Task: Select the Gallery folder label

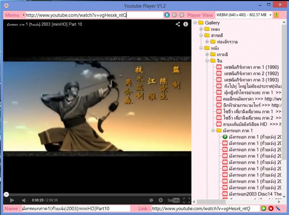Action: pos(212,23)
